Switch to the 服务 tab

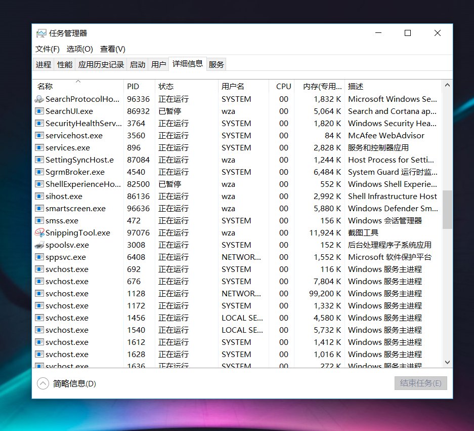pyautogui.click(x=216, y=64)
